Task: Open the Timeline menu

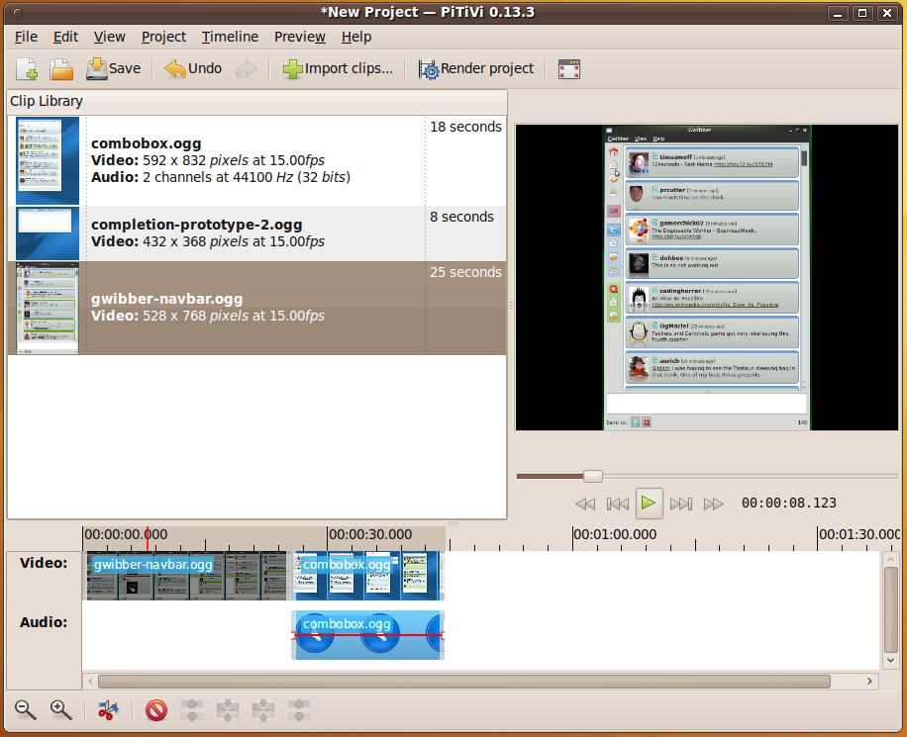Action: [230, 37]
